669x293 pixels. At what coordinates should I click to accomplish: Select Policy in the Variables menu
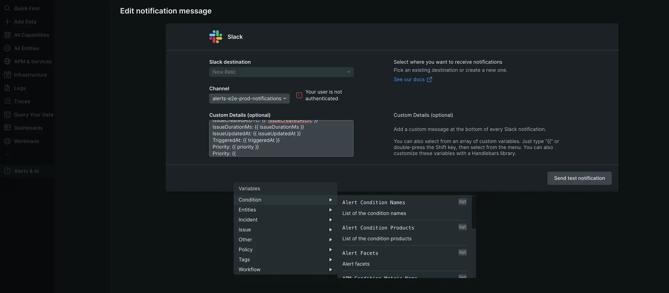tap(246, 250)
